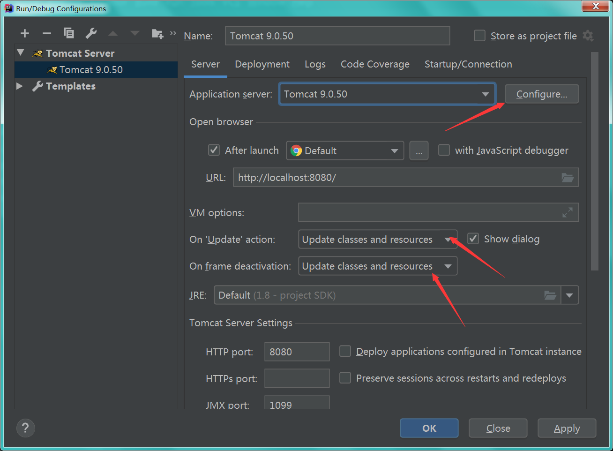This screenshot has width=613, height=451.
Task: Check Deploy applications configured in Tomcat instance
Action: click(x=345, y=351)
